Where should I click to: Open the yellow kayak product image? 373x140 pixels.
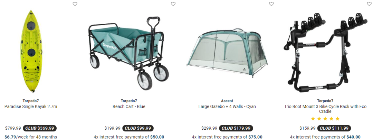(31, 51)
